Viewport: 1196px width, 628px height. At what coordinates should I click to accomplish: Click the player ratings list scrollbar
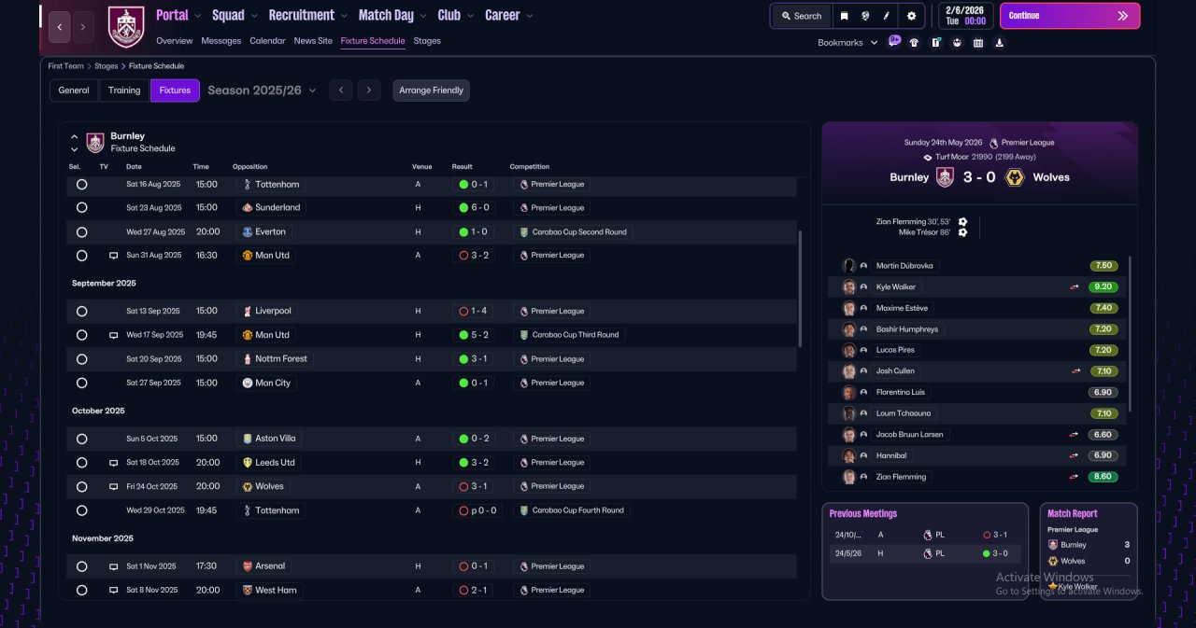pyautogui.click(x=1130, y=333)
